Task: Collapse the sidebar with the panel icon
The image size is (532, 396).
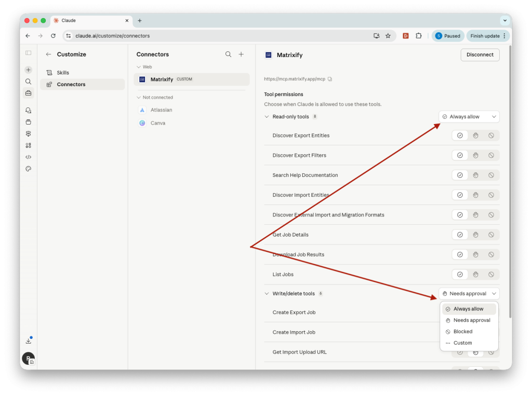Action: click(28, 52)
